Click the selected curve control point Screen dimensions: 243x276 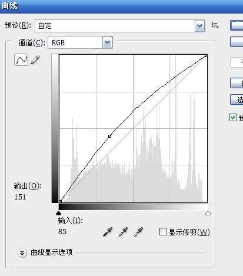click(x=110, y=136)
